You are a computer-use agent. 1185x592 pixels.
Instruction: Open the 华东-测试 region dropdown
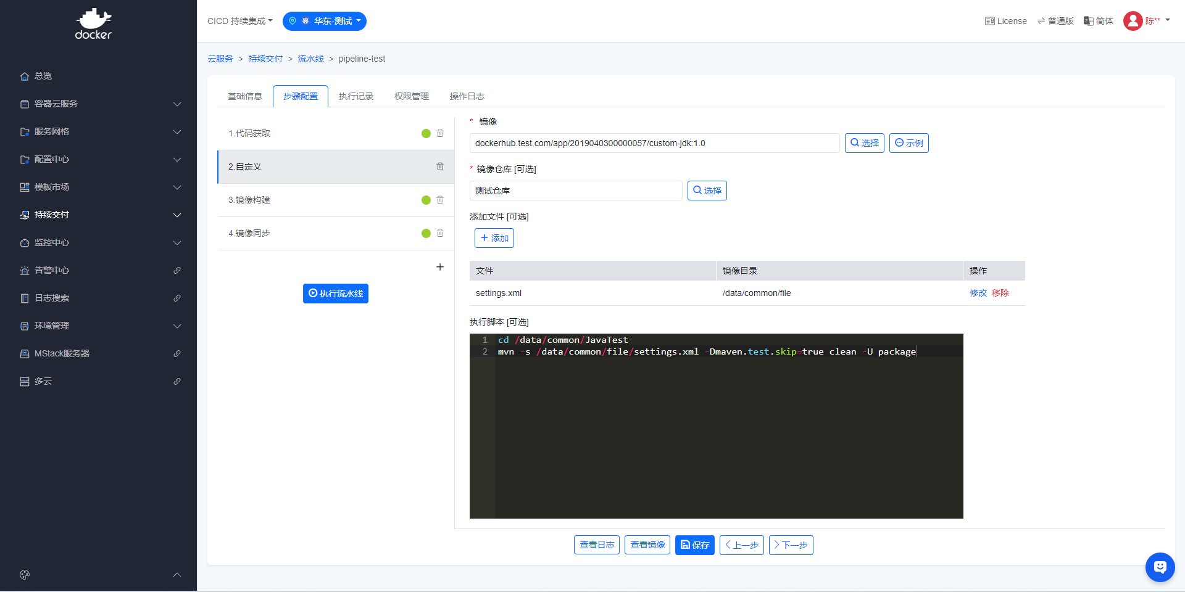325,21
